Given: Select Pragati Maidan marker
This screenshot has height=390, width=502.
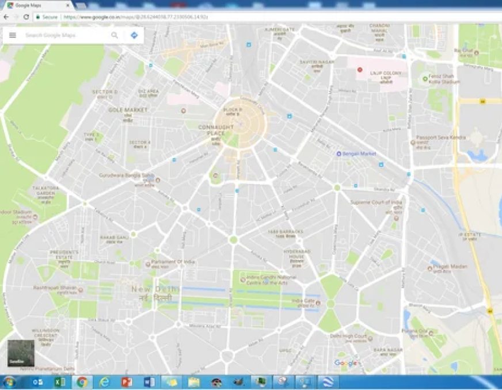Looking at the screenshot, I should pyautogui.click(x=430, y=269).
